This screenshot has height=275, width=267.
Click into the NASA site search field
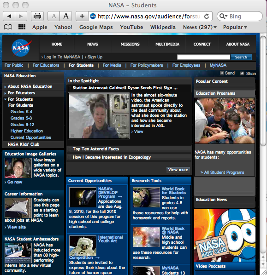(203, 57)
